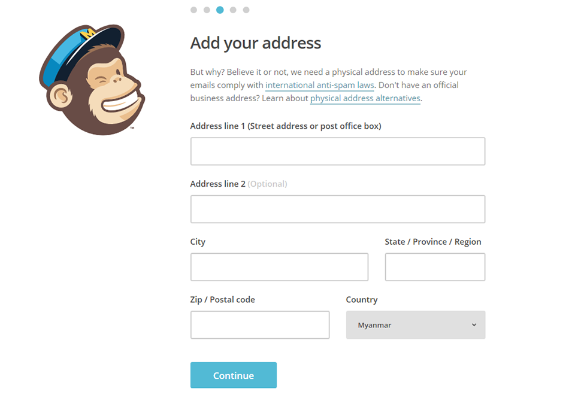Open the Country dropdown showing Myanmar
Screen dimensions: 581x395
pyautogui.click(x=416, y=325)
